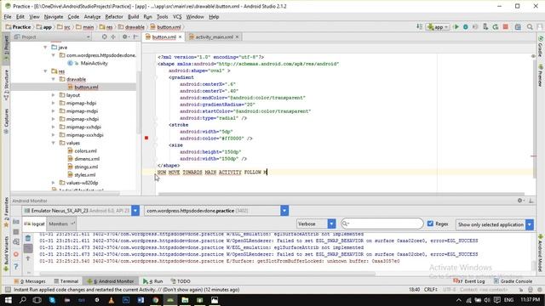The width and height of the screenshot is (545, 306).
Task: Open the Gradle Console
Action: click(513, 281)
